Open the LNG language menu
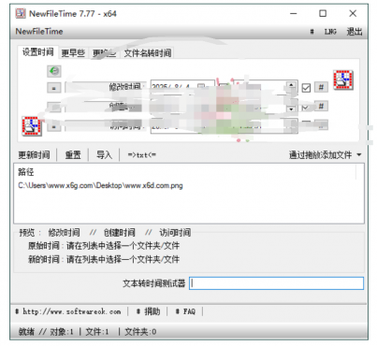Image resolution: width=377 pixels, height=346 pixels. (330, 32)
